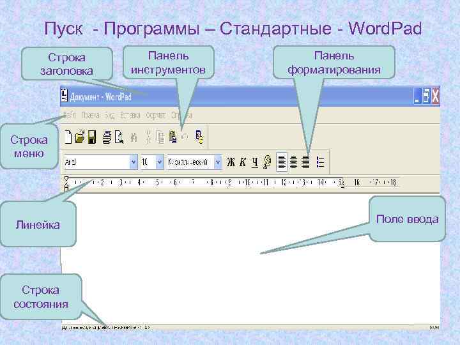The height and width of the screenshot is (345, 460).
Task: Close the WordPad window
Action: 435,96
